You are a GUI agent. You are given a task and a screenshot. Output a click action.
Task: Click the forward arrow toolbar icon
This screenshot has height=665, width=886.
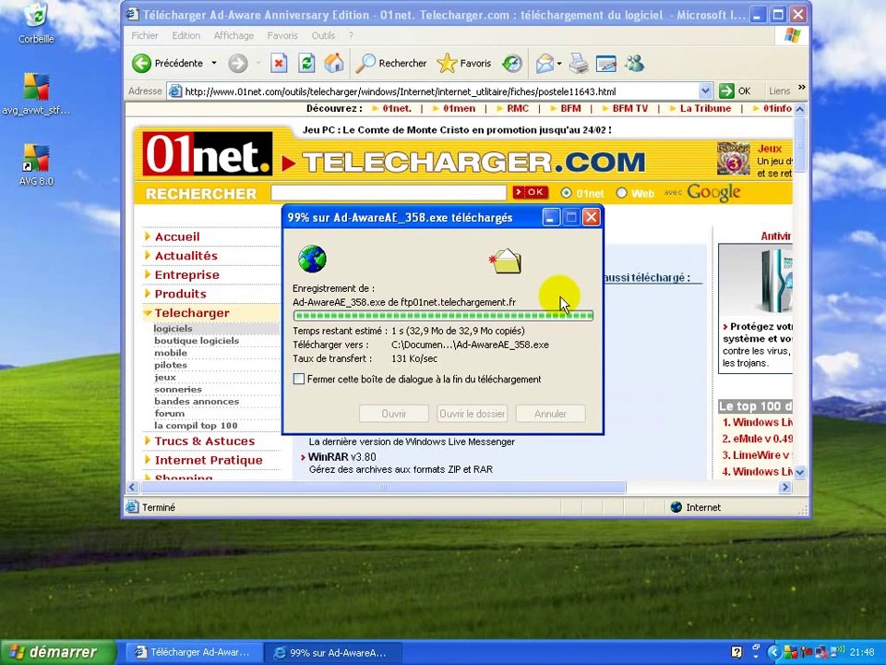pos(238,64)
